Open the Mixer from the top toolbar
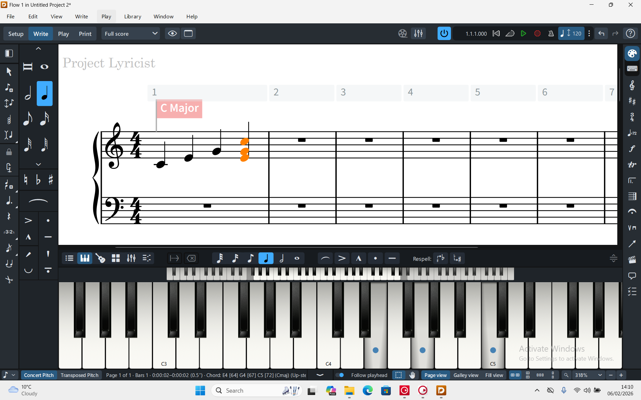Screen dimensions: 641x400 pyautogui.click(x=418, y=34)
